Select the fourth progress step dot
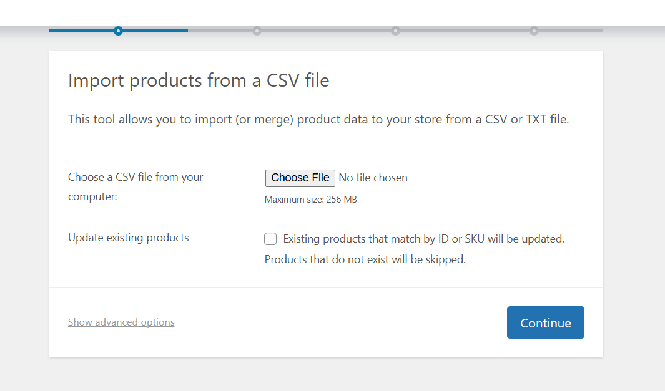665x391 pixels. (x=534, y=31)
